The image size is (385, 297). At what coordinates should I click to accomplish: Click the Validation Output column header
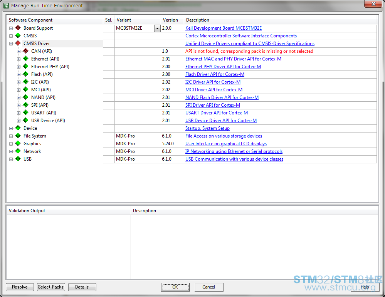point(69,211)
